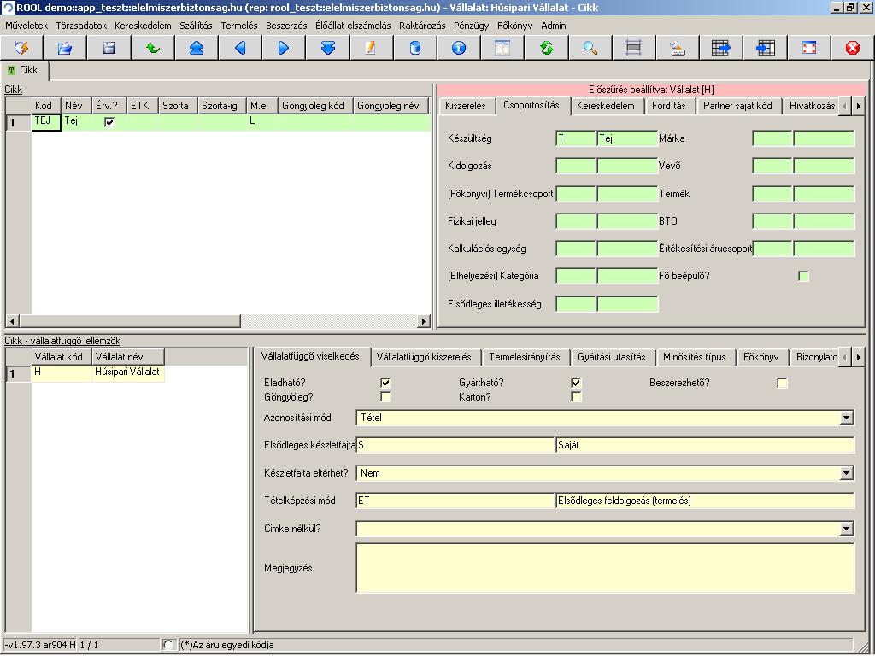Click the first toolbar icon with lightning page

21,48
